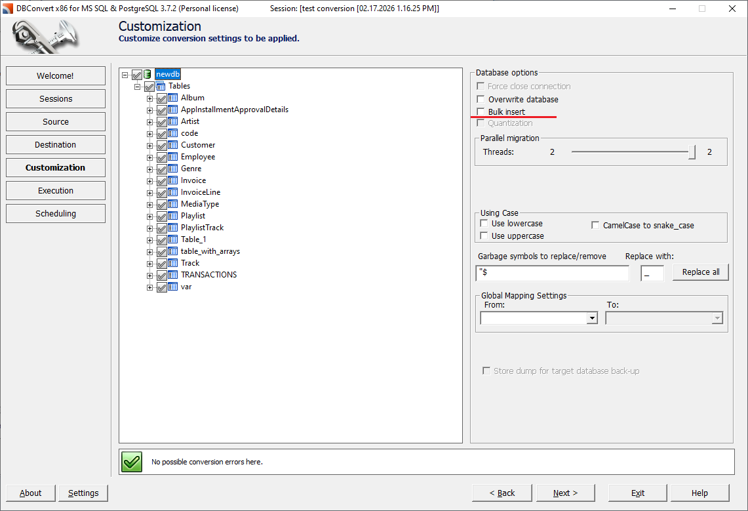Click the code table icon
Viewport: 748px width, 511px height.
(x=172, y=133)
